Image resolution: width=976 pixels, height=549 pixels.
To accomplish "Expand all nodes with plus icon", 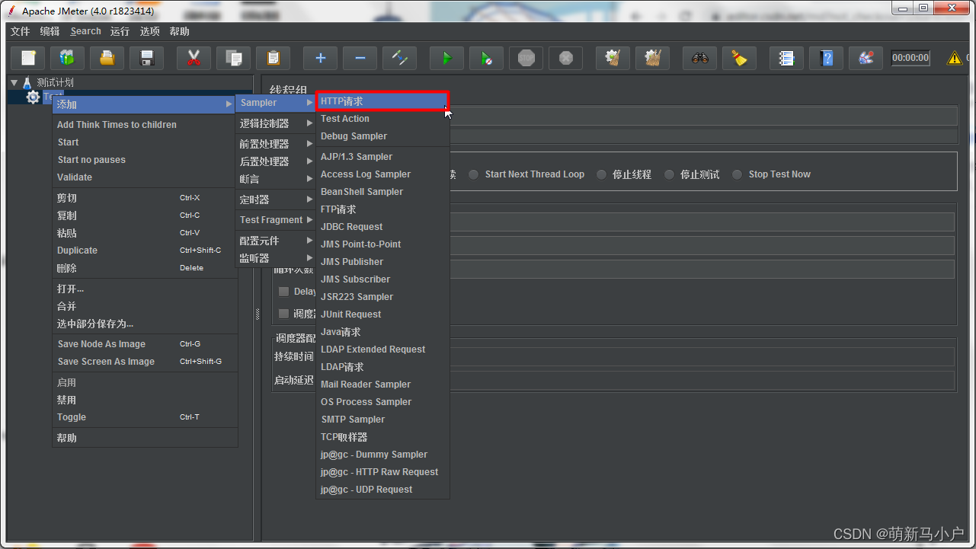I will (320, 58).
